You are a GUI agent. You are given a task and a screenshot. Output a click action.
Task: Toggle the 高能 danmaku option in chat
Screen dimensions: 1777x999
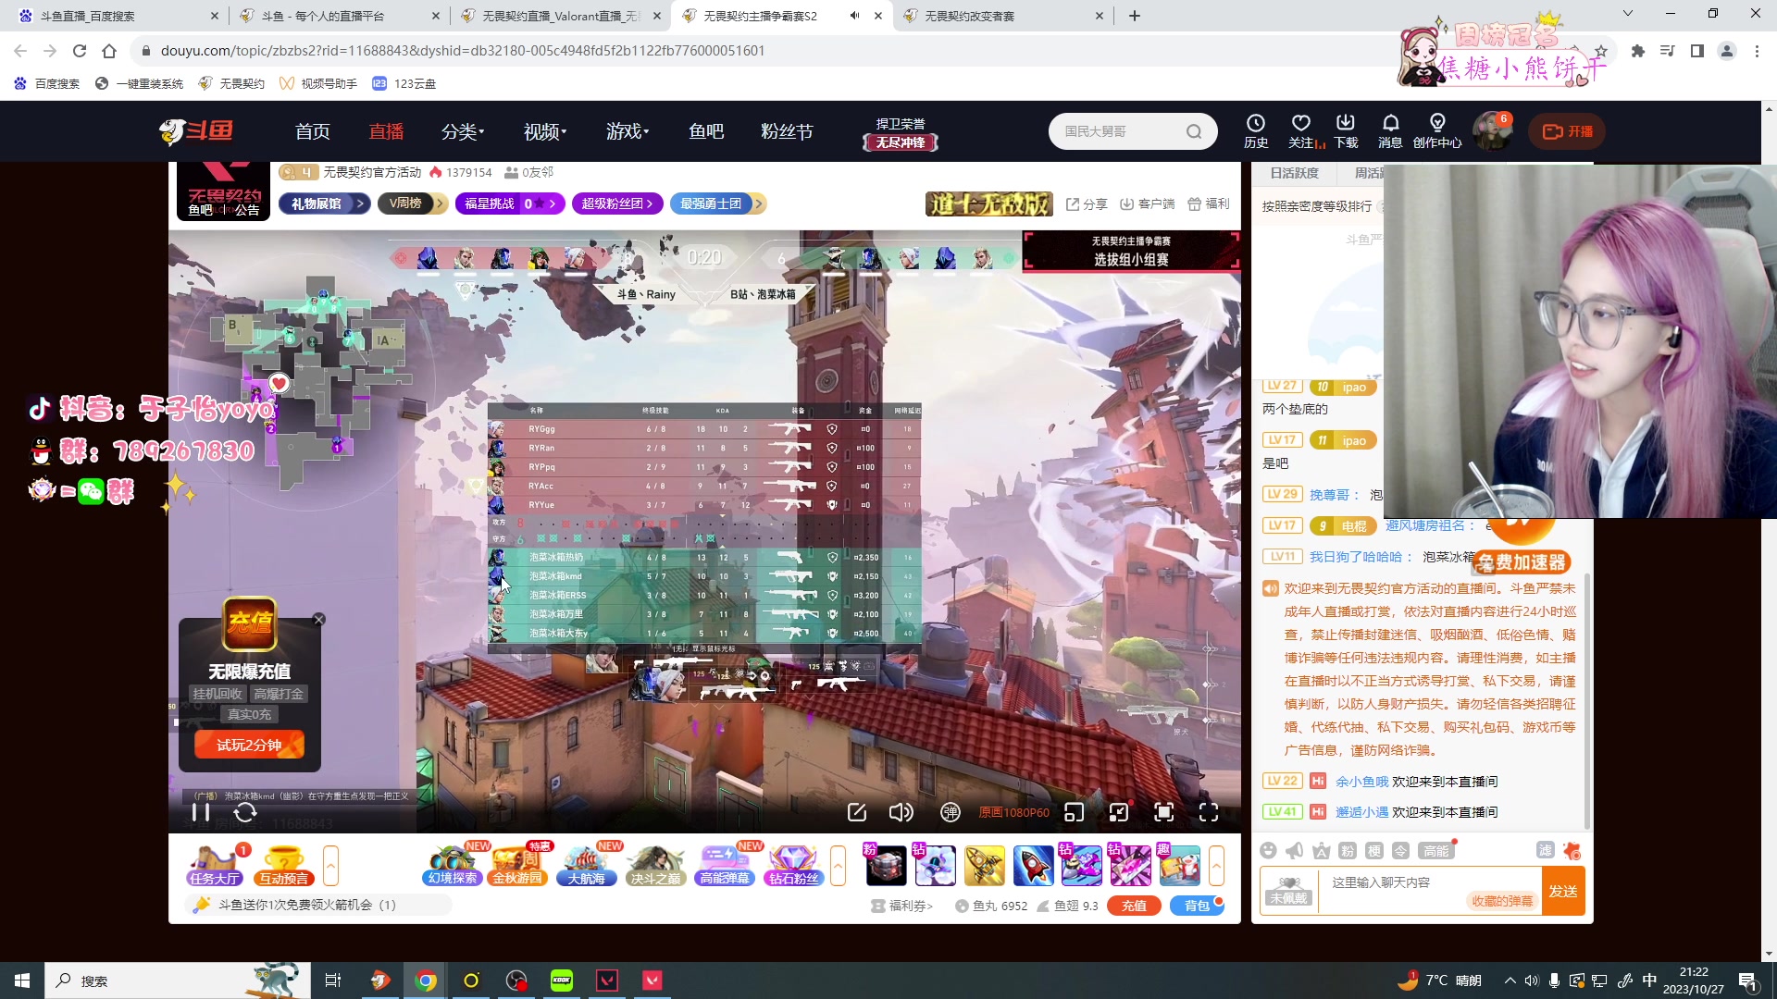pos(1436,851)
